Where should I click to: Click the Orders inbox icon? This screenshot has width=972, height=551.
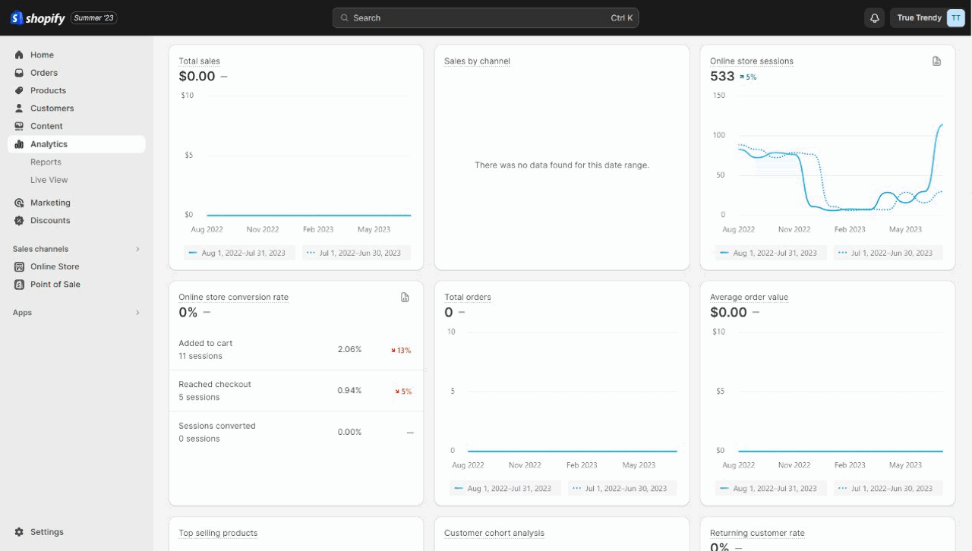tap(20, 73)
